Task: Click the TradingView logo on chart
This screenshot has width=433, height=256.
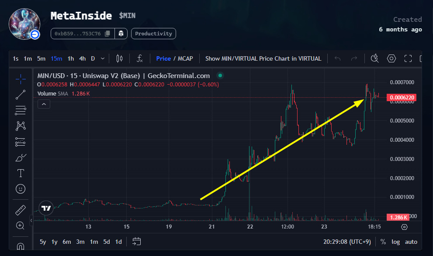Action: tap(46, 208)
